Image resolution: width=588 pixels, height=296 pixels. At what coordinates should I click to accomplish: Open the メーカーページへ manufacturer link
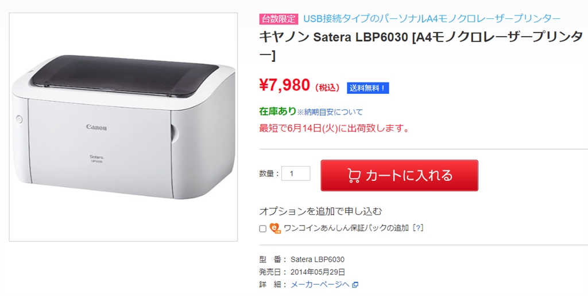pyautogui.click(x=320, y=285)
